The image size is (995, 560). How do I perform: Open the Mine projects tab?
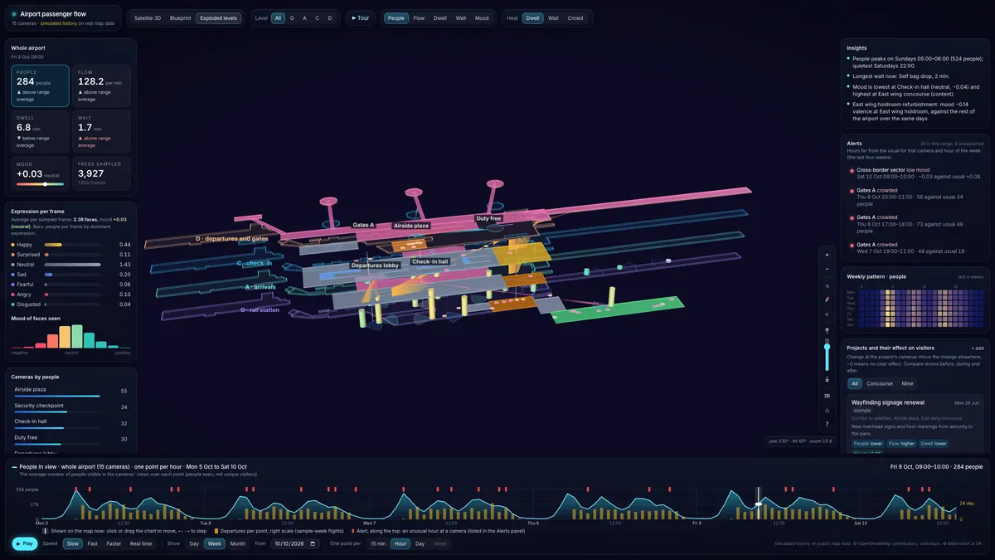pos(907,383)
